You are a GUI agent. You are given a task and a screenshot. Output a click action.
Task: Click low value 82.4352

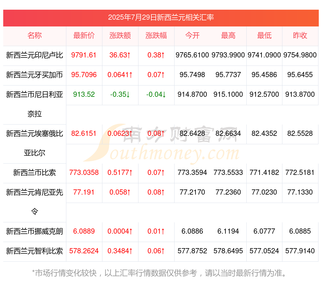coord(264,134)
